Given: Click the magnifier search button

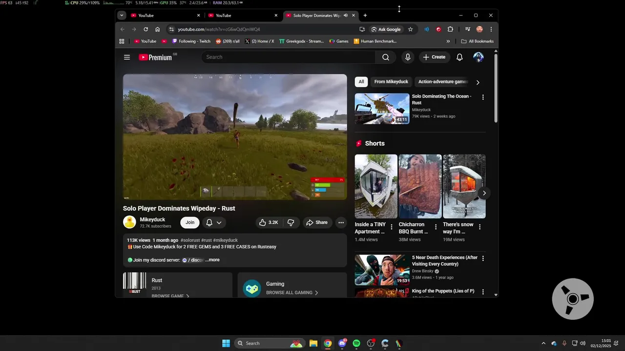Looking at the screenshot, I should pos(386,57).
